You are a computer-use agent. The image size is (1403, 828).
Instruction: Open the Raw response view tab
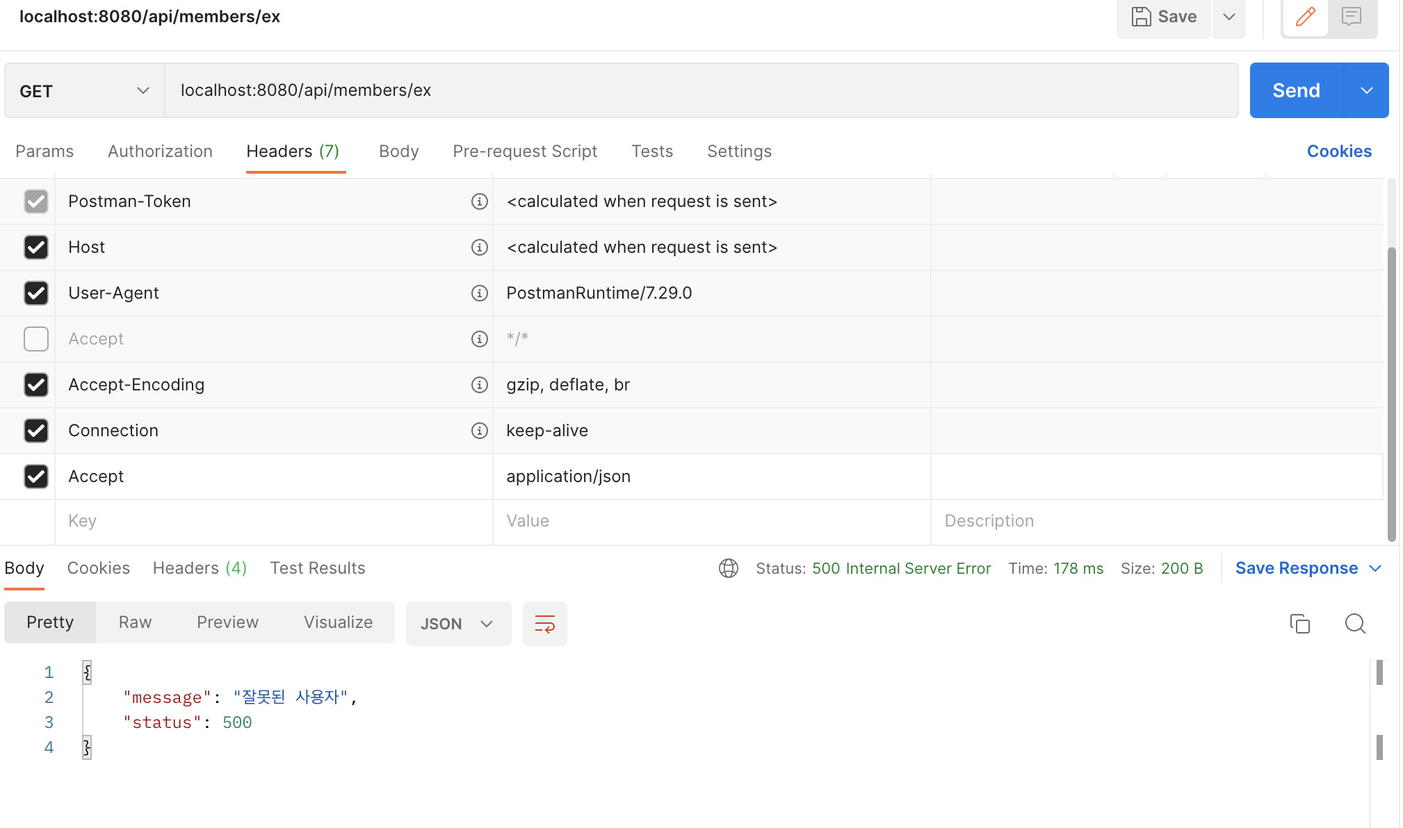(x=135, y=622)
